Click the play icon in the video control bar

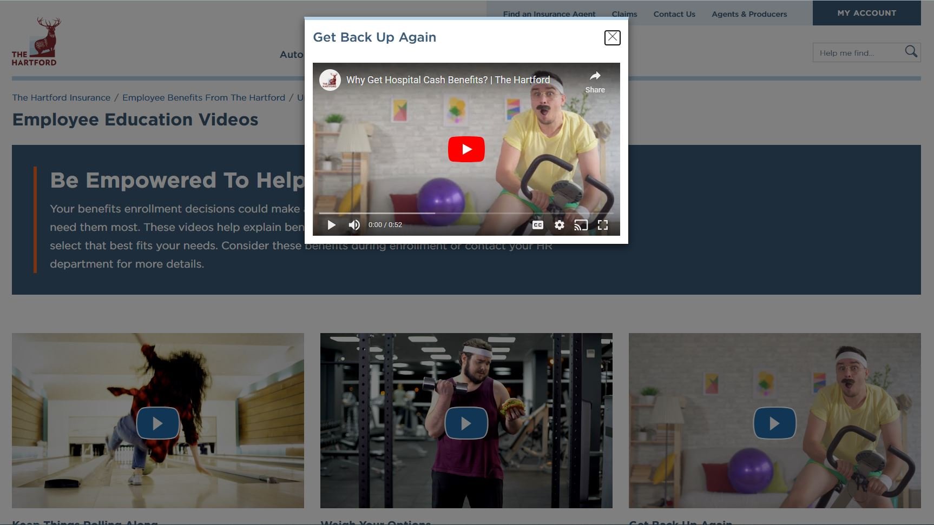click(x=331, y=225)
